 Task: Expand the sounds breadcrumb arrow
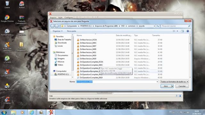coord(137,26)
